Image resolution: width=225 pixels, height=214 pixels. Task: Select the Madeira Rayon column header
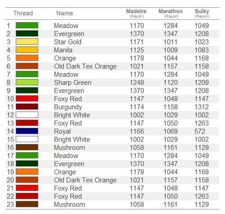pos(136,14)
